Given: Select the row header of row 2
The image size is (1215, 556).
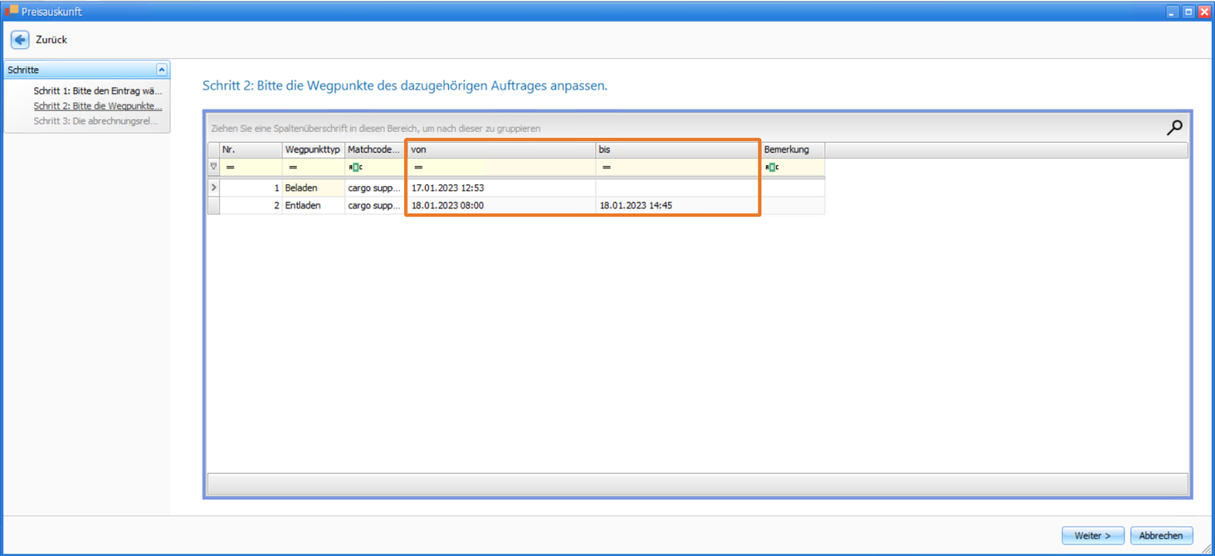Looking at the screenshot, I should [213, 205].
